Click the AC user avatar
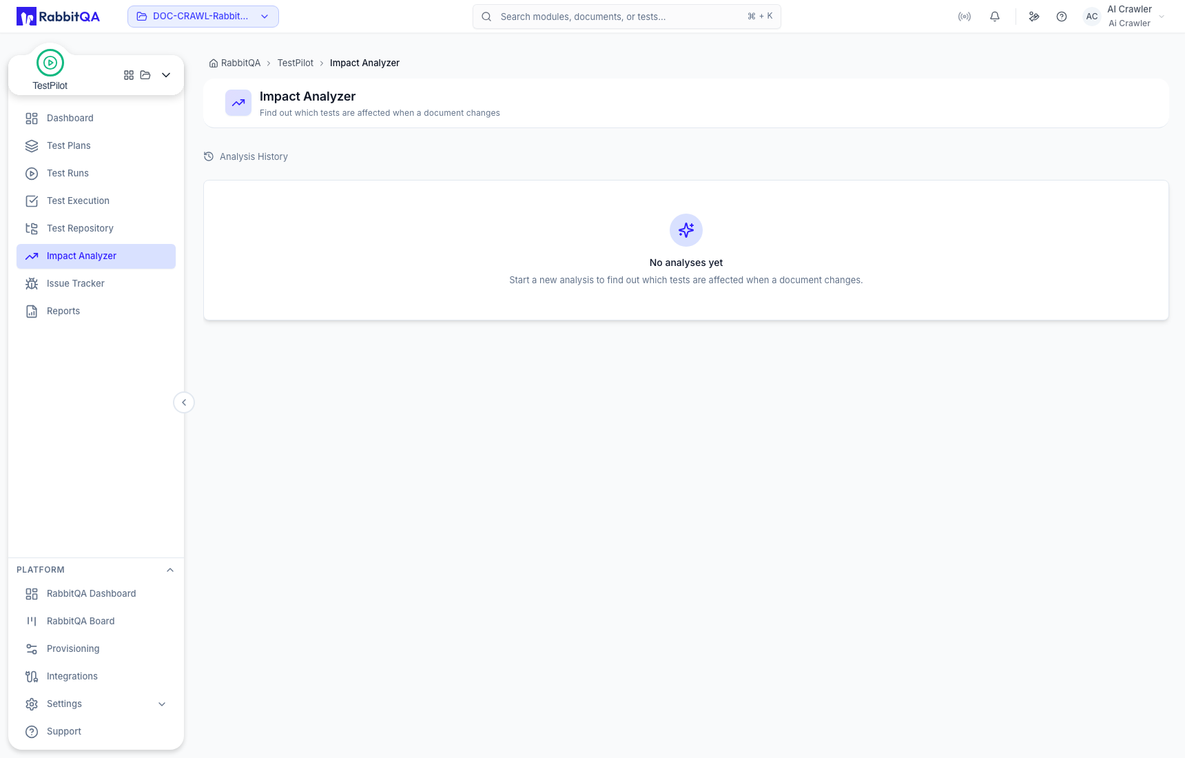Screen dimensions: 1185x758 1092,17
